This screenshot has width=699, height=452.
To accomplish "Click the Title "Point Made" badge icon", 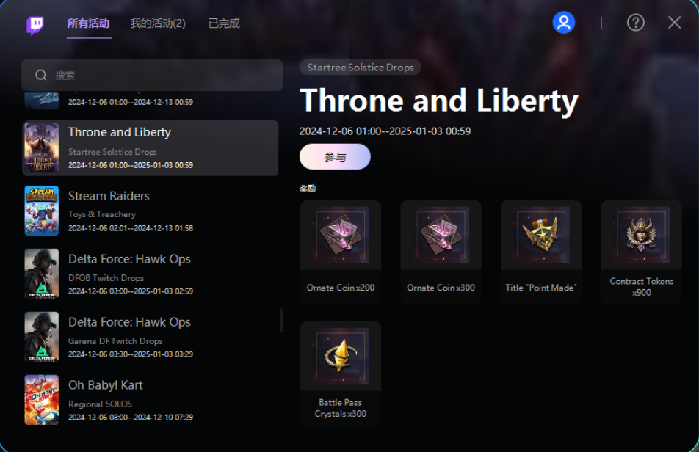I will 540,235.
